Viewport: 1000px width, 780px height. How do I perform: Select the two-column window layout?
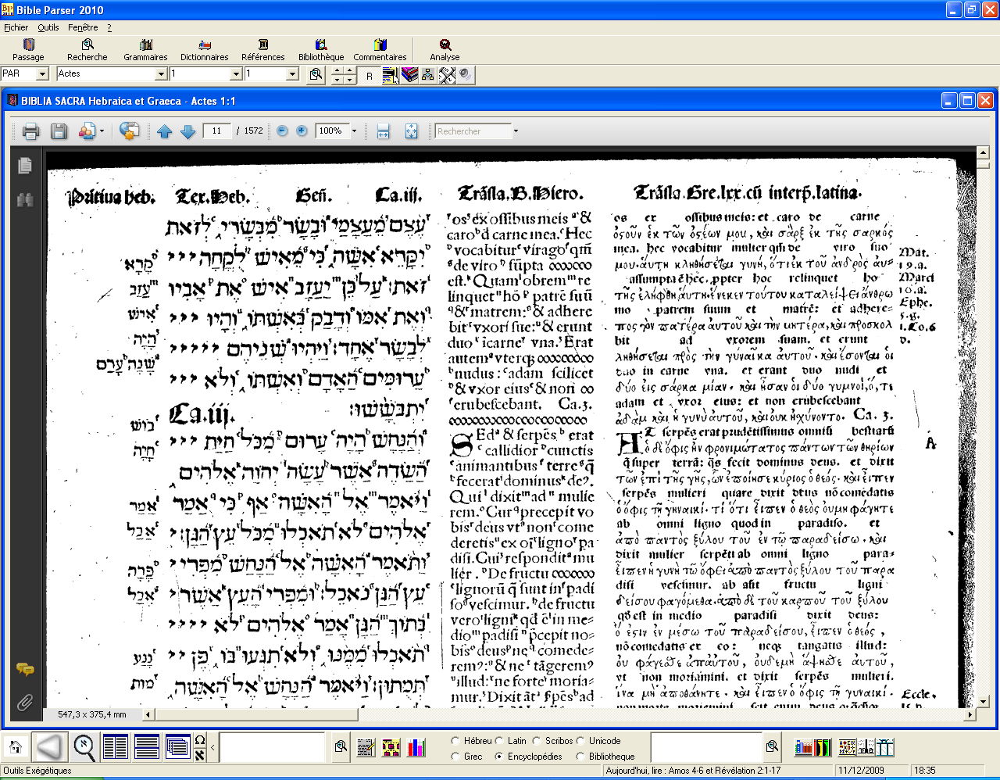pos(115,747)
